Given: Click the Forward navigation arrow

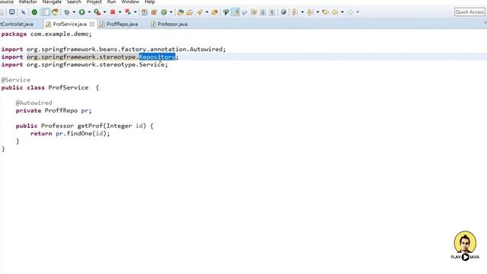Looking at the screenshot, I should pyautogui.click(x=350, y=12).
